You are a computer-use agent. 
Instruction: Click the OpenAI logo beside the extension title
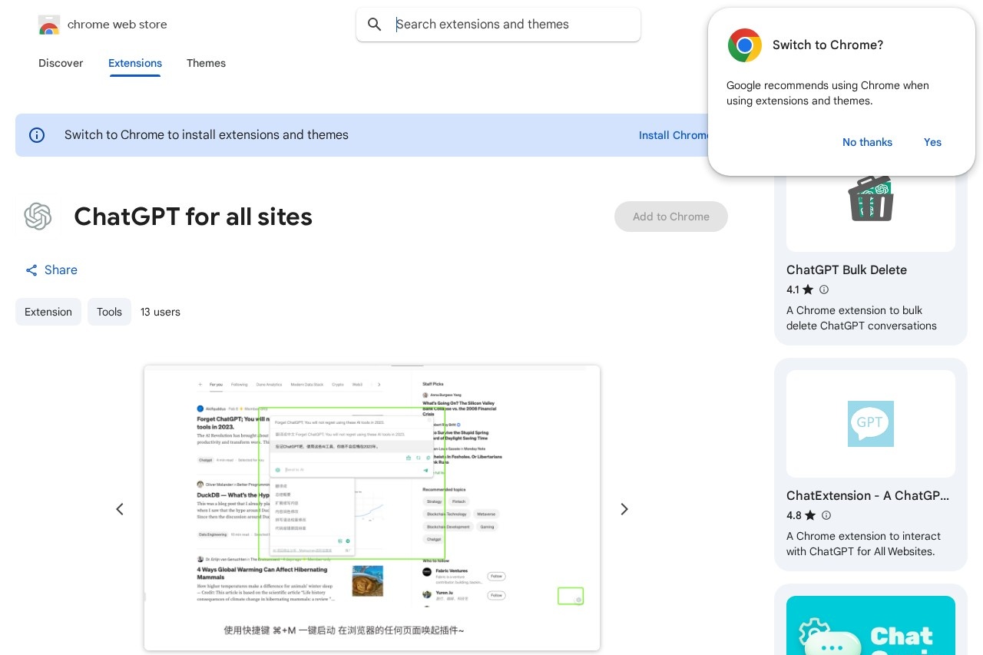[38, 217]
